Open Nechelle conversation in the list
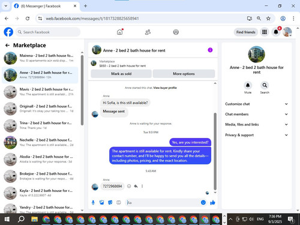 [40, 142]
